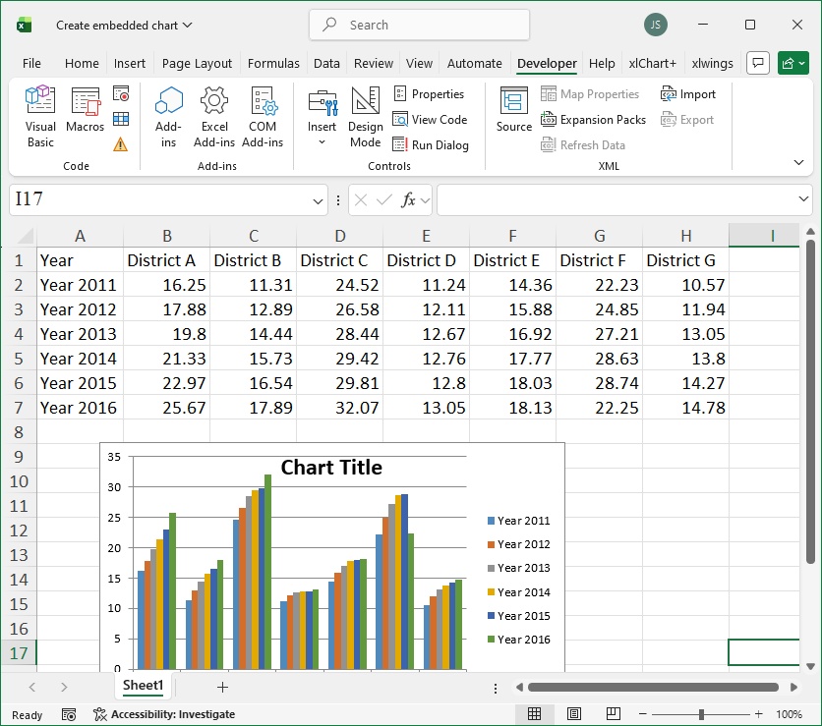Screen dimensions: 822x726
Task: Go to the Page Layout tab
Action: 197,64
